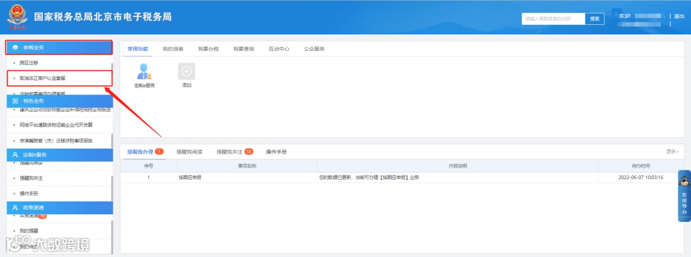This screenshot has height=257, width=691.
Task: Click the 序号 column header
Action: tap(148, 166)
